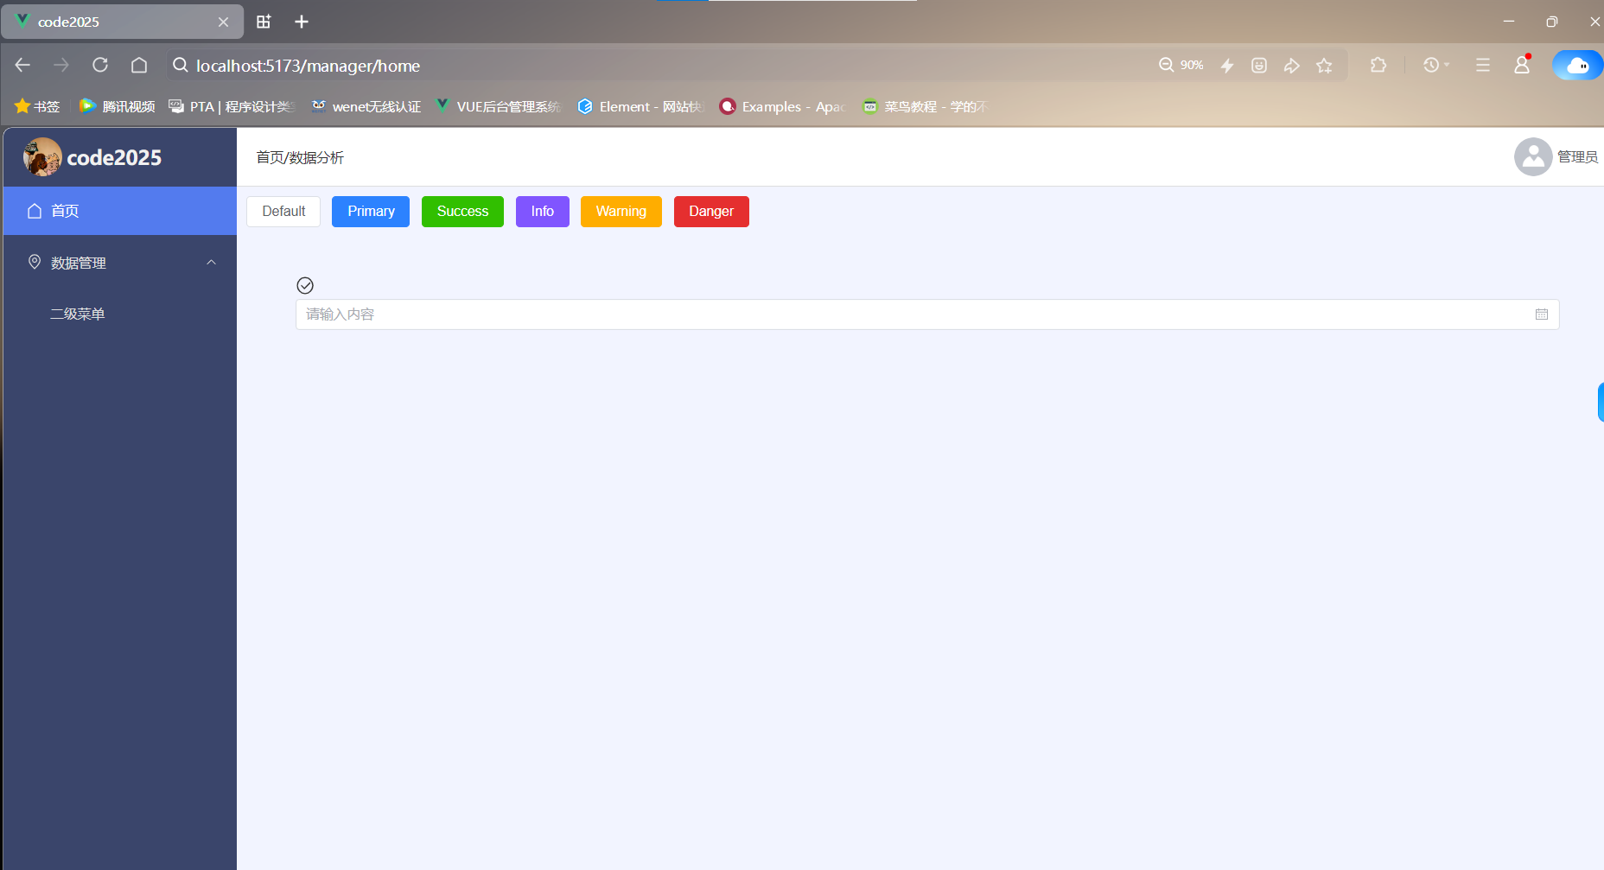Screen dimensions: 1604x870
Task: Open a new browser tab
Action: [x=301, y=21]
